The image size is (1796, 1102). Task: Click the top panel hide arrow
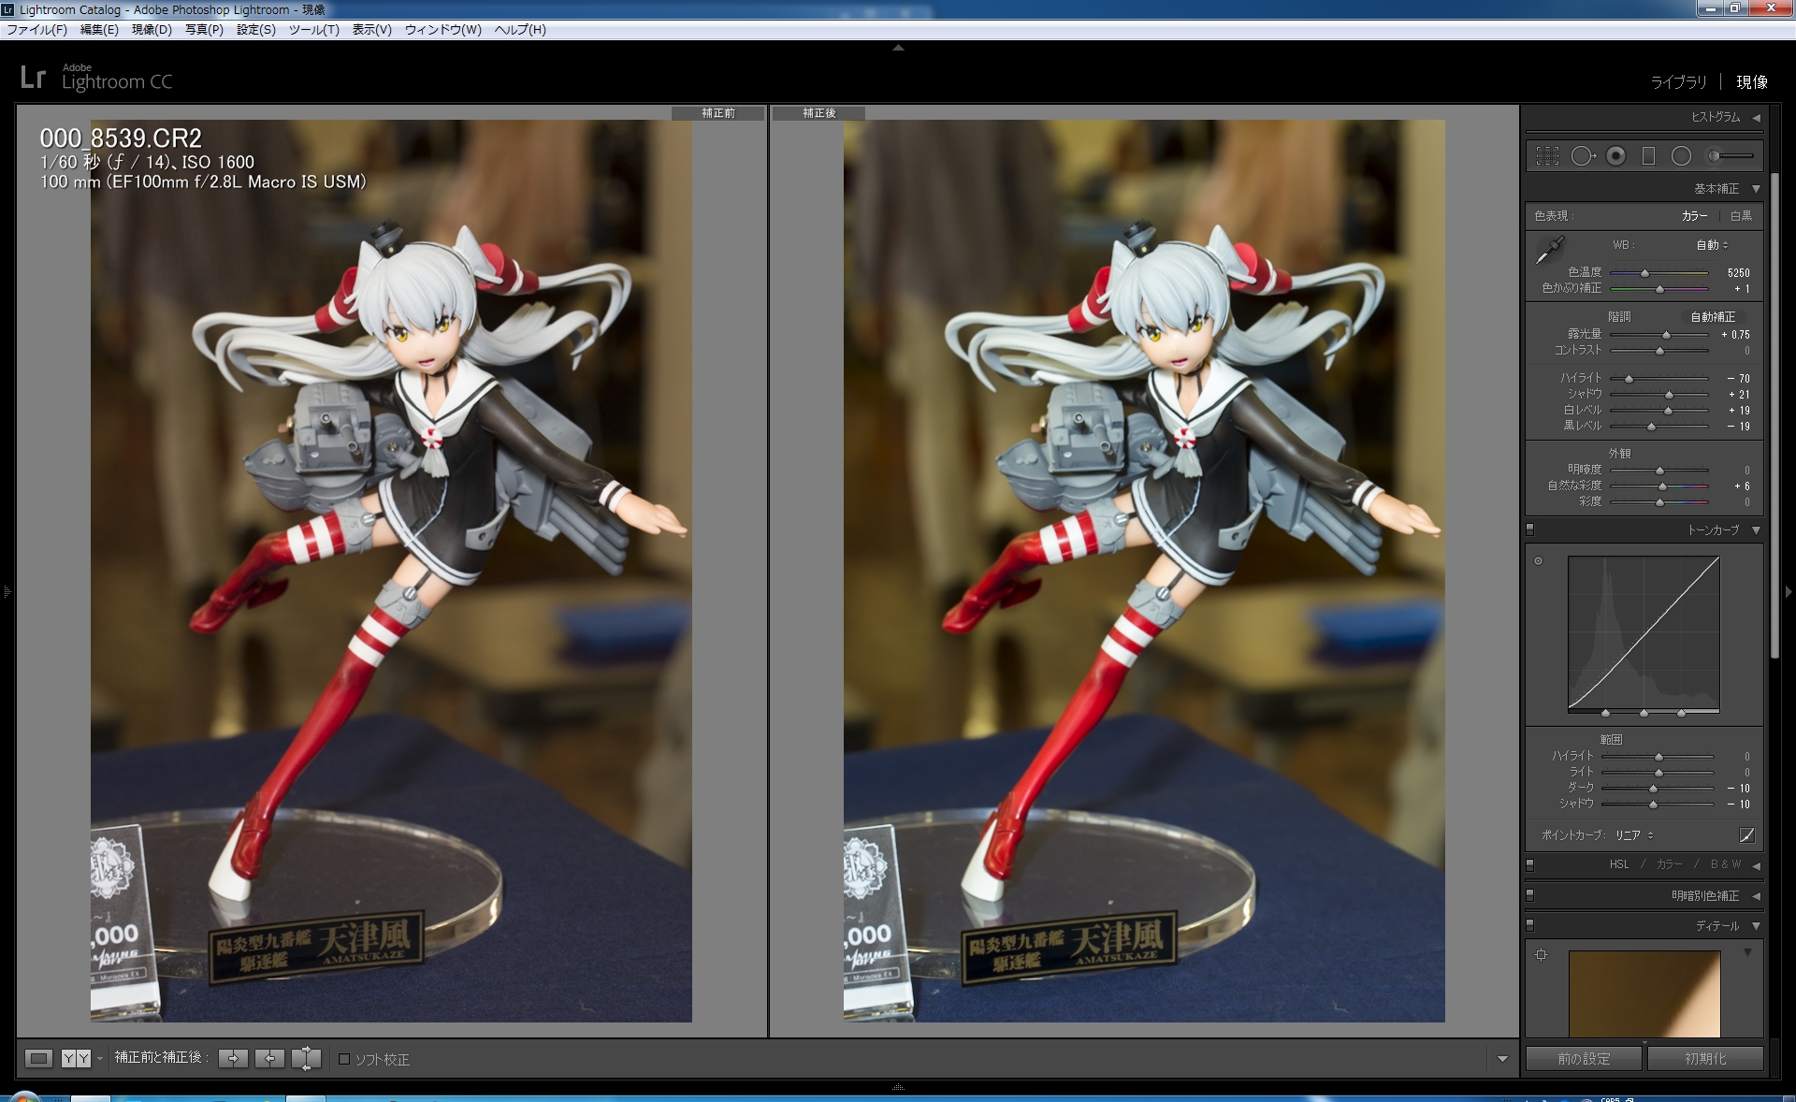898,47
